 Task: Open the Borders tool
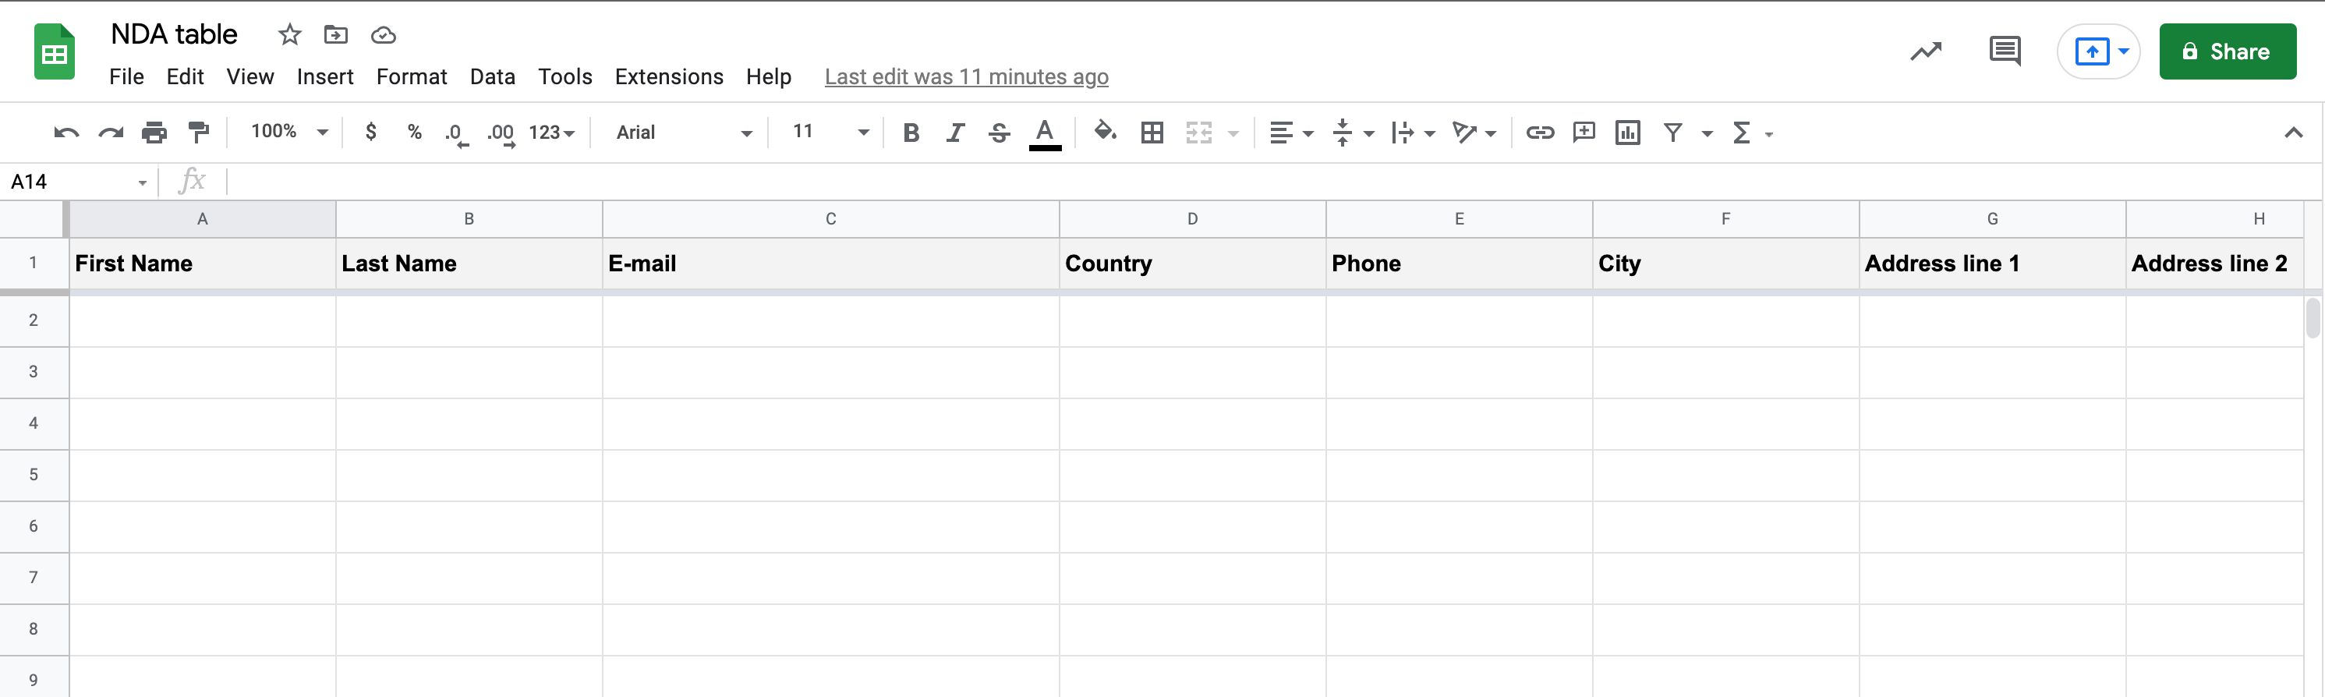1152,133
